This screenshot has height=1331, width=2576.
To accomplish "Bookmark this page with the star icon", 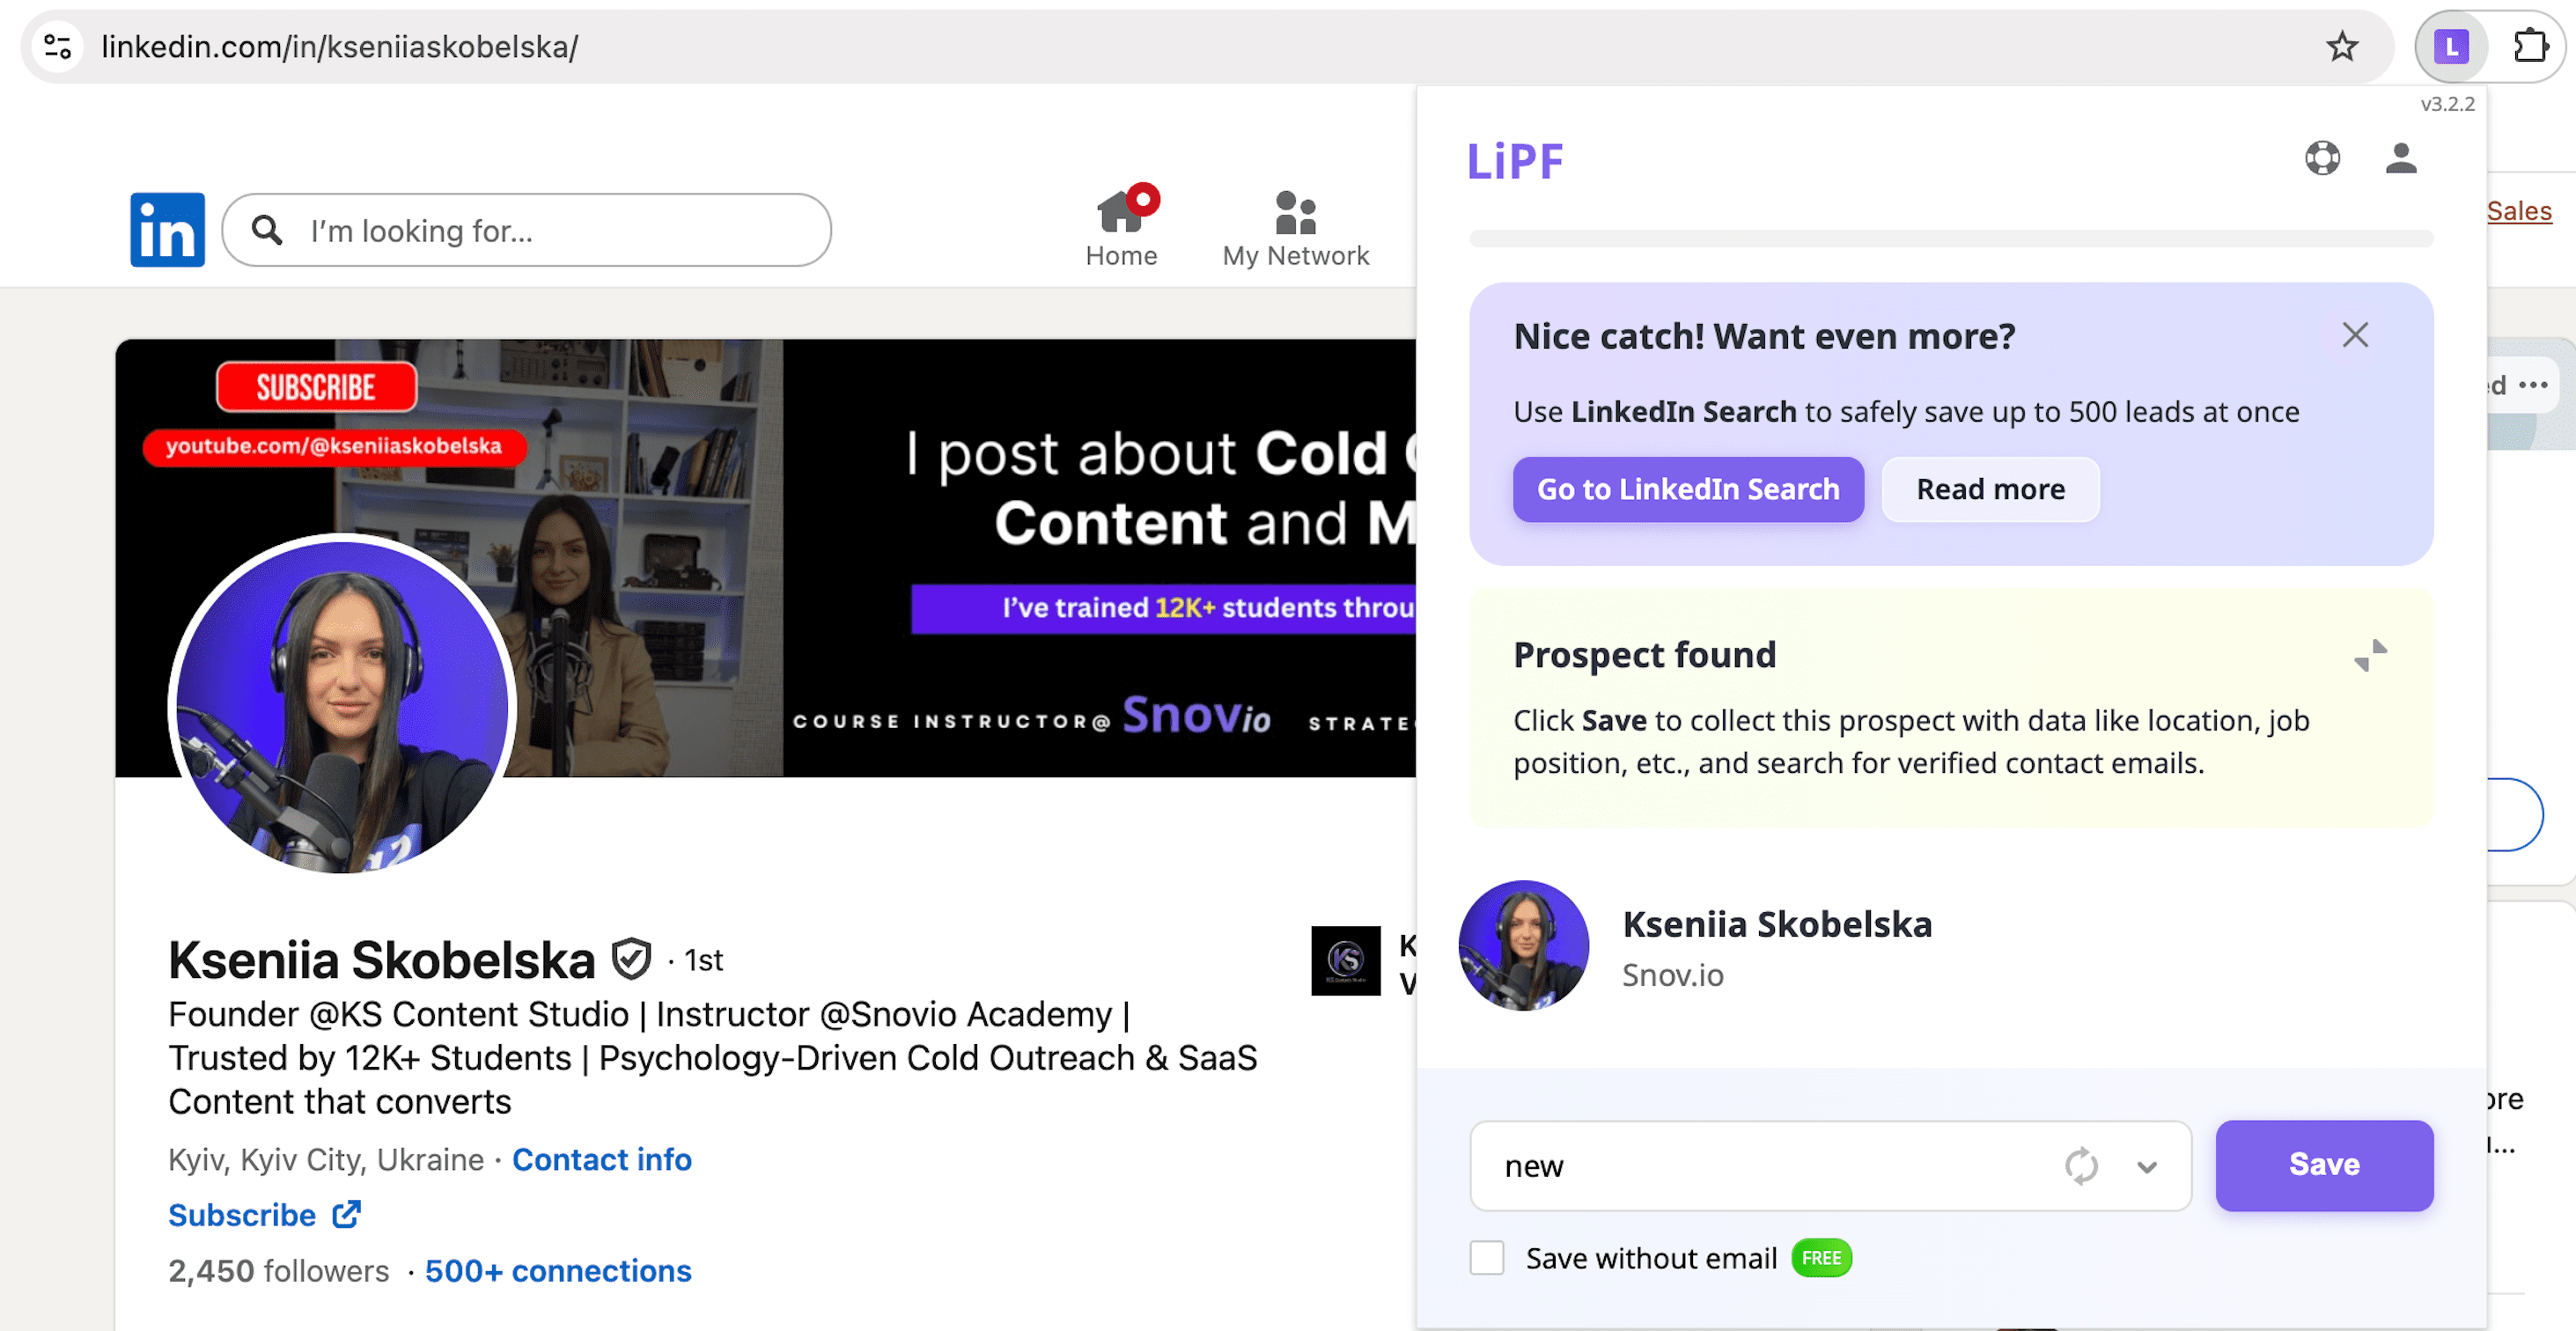I will click(2342, 46).
